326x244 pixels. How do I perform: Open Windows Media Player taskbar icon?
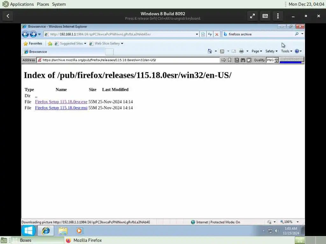pyautogui.click(x=79, y=231)
